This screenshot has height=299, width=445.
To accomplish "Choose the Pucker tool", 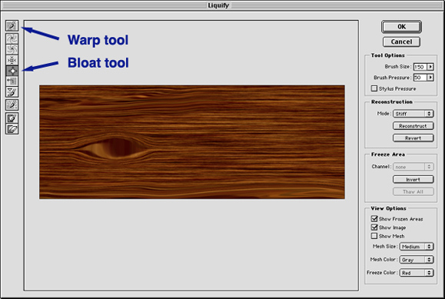I will [x=12, y=60].
